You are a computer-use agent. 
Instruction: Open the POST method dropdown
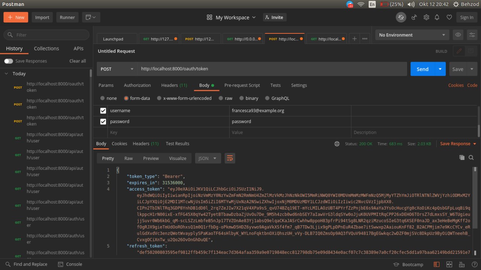117,69
